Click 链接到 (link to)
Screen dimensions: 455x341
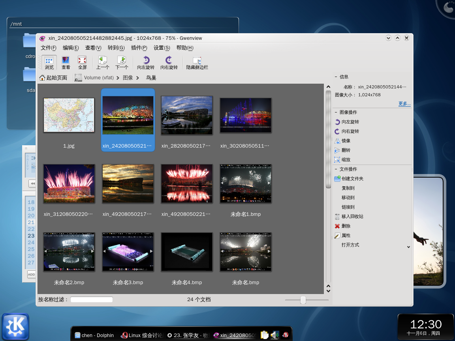tap(348, 207)
